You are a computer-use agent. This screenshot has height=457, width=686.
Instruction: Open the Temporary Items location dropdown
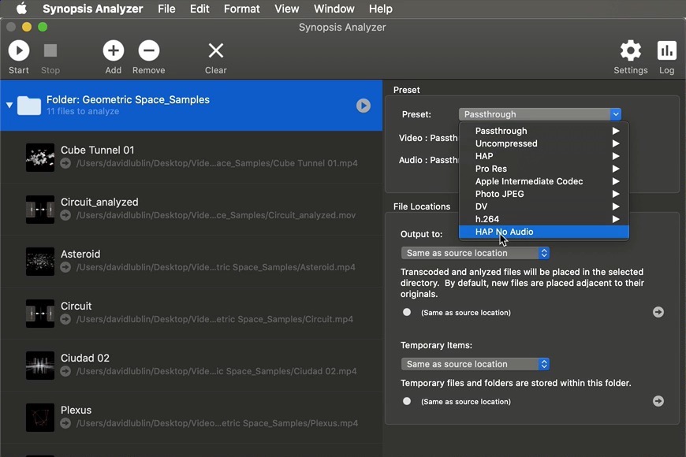(x=475, y=364)
